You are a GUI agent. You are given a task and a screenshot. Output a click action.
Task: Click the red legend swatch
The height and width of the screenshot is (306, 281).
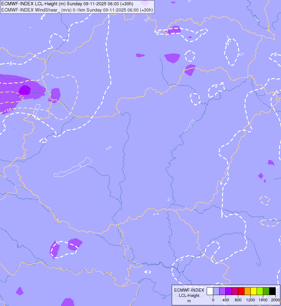pos(241,291)
